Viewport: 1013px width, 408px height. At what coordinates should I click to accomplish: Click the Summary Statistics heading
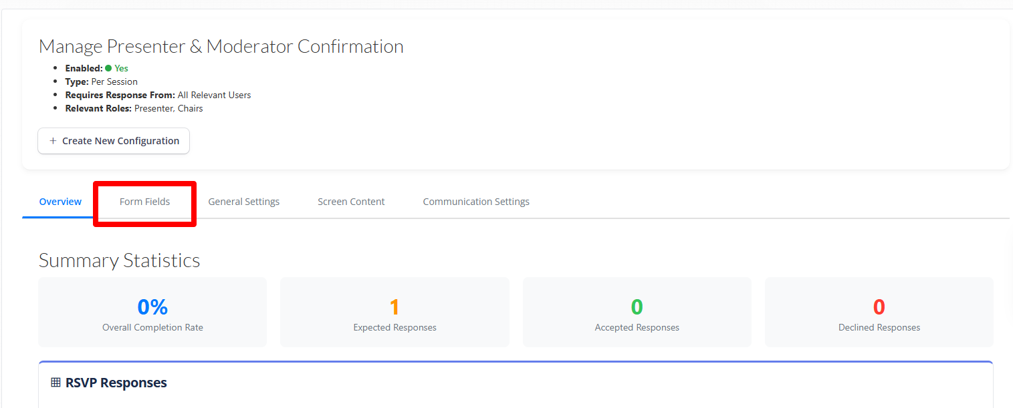[119, 260]
